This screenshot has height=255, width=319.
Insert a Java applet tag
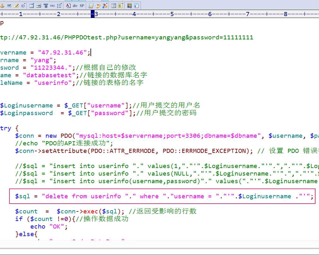98,6
